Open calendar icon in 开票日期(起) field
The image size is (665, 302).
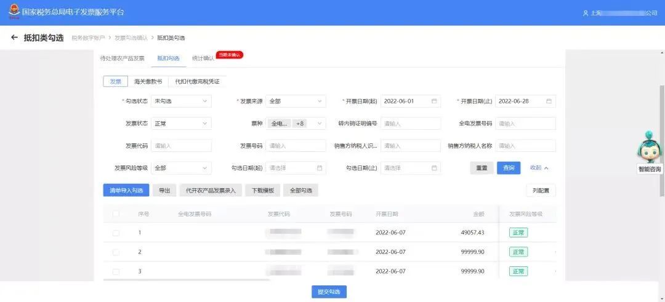[x=434, y=101]
